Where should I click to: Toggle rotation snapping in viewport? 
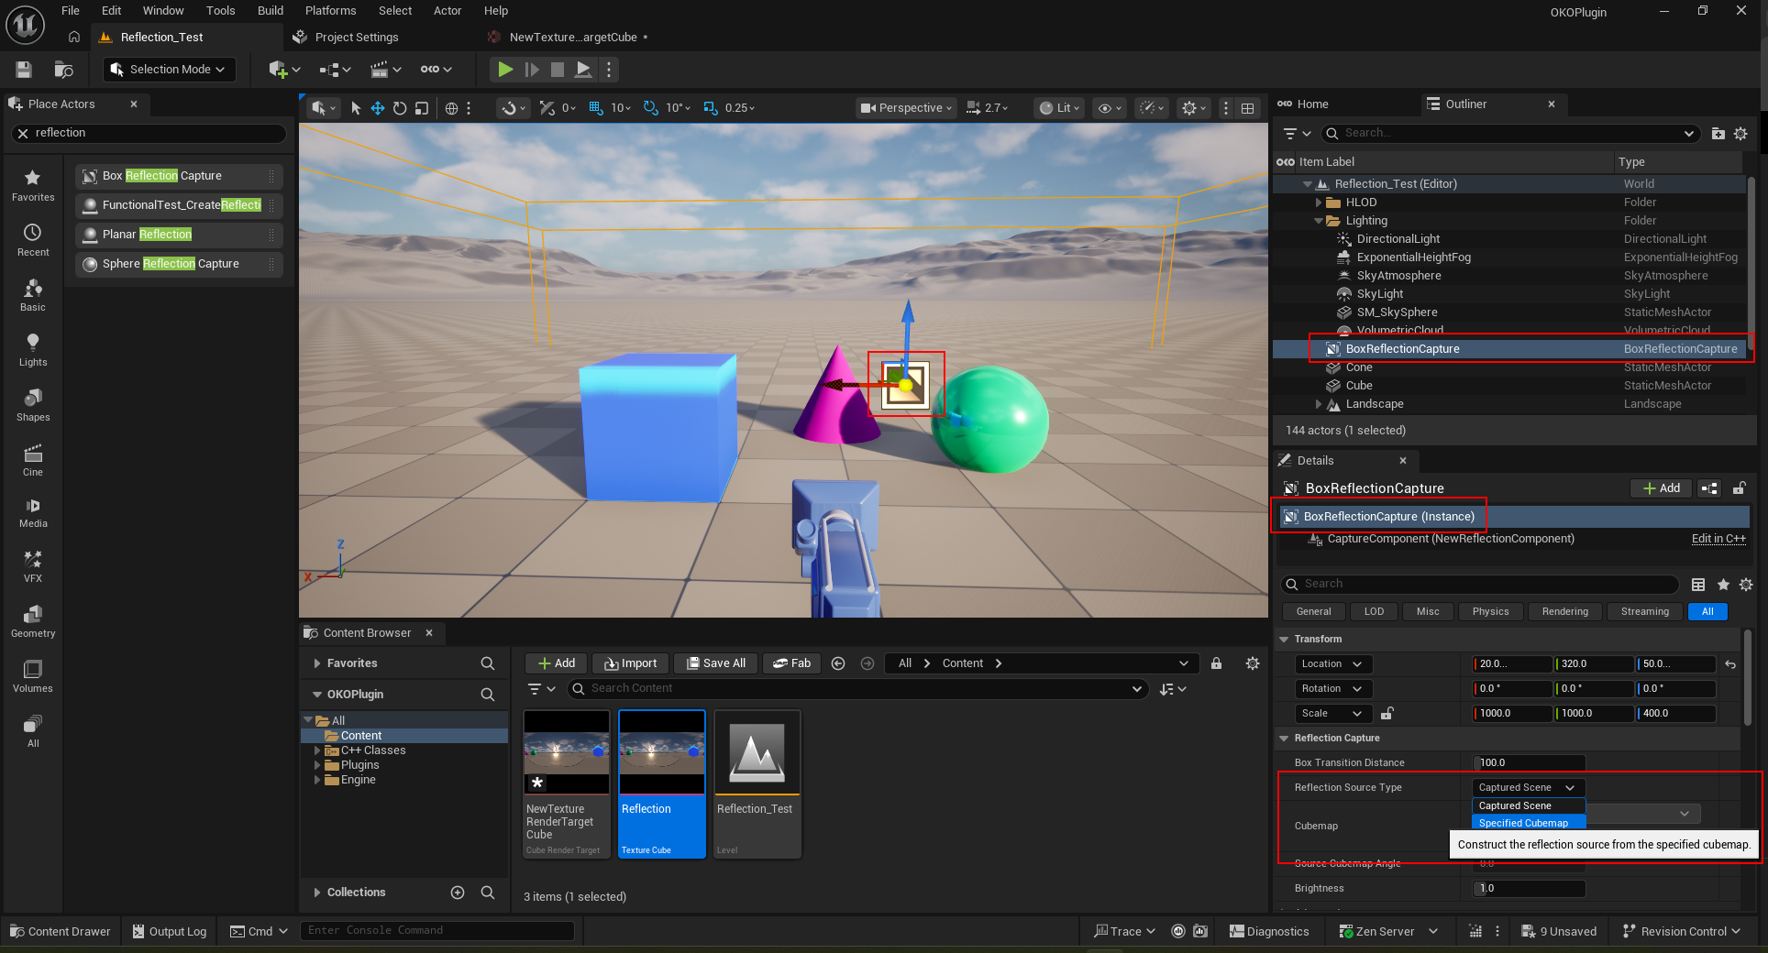click(x=650, y=108)
